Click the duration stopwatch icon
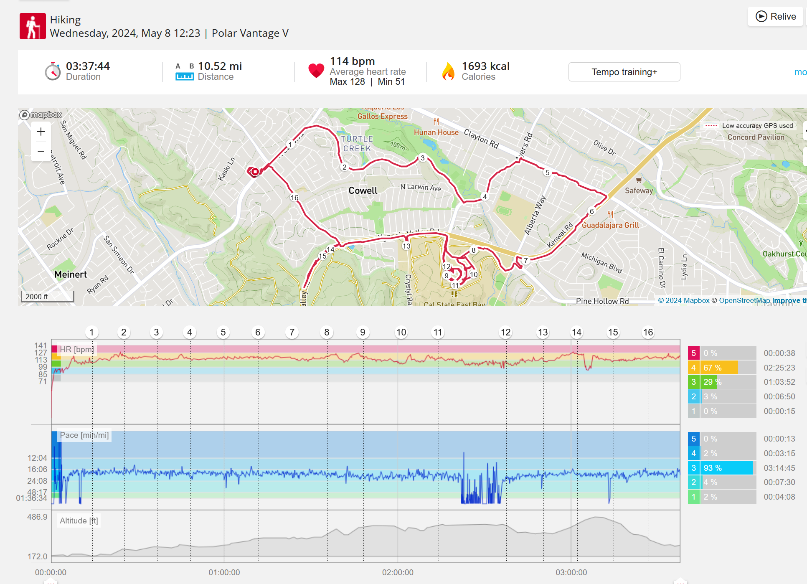 tap(53, 71)
